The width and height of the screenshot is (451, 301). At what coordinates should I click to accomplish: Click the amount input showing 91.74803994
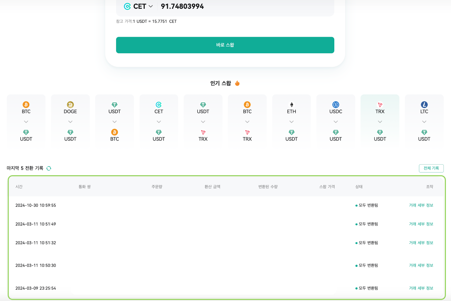[x=182, y=6]
